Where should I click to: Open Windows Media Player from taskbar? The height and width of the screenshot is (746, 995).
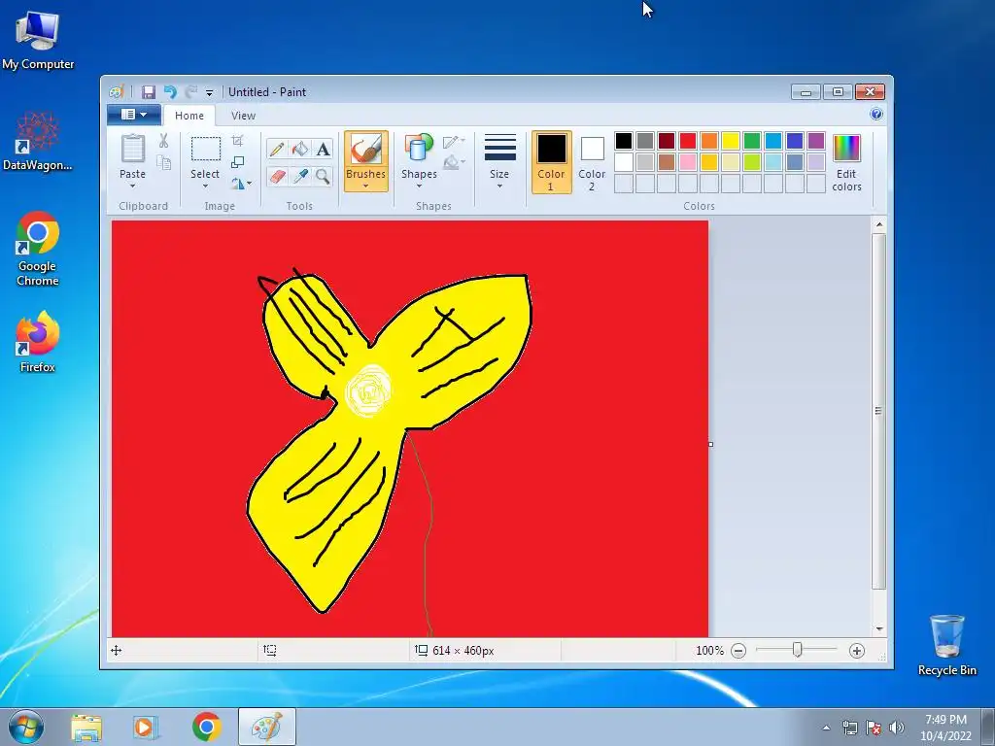click(x=146, y=728)
